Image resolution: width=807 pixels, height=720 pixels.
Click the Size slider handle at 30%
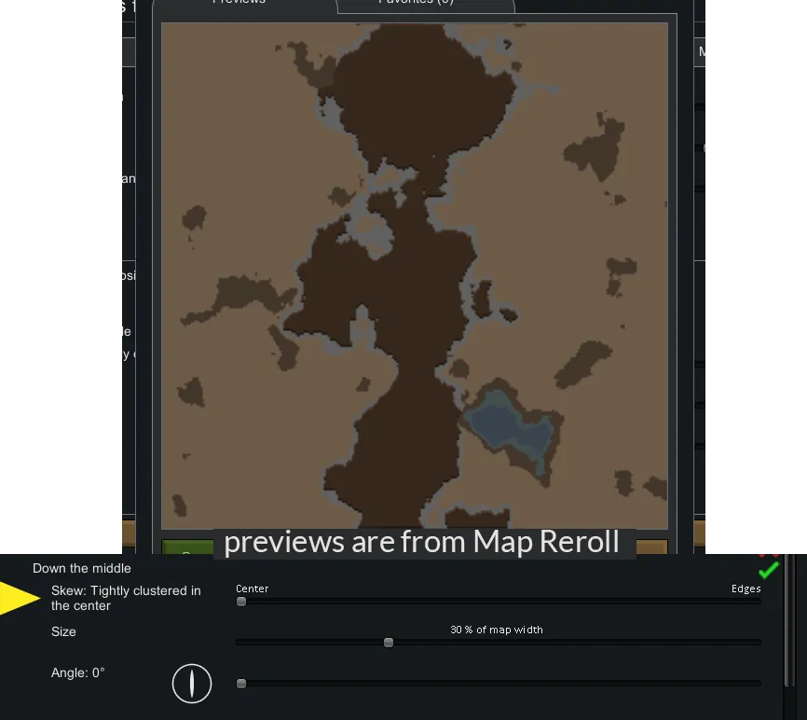[389, 643]
